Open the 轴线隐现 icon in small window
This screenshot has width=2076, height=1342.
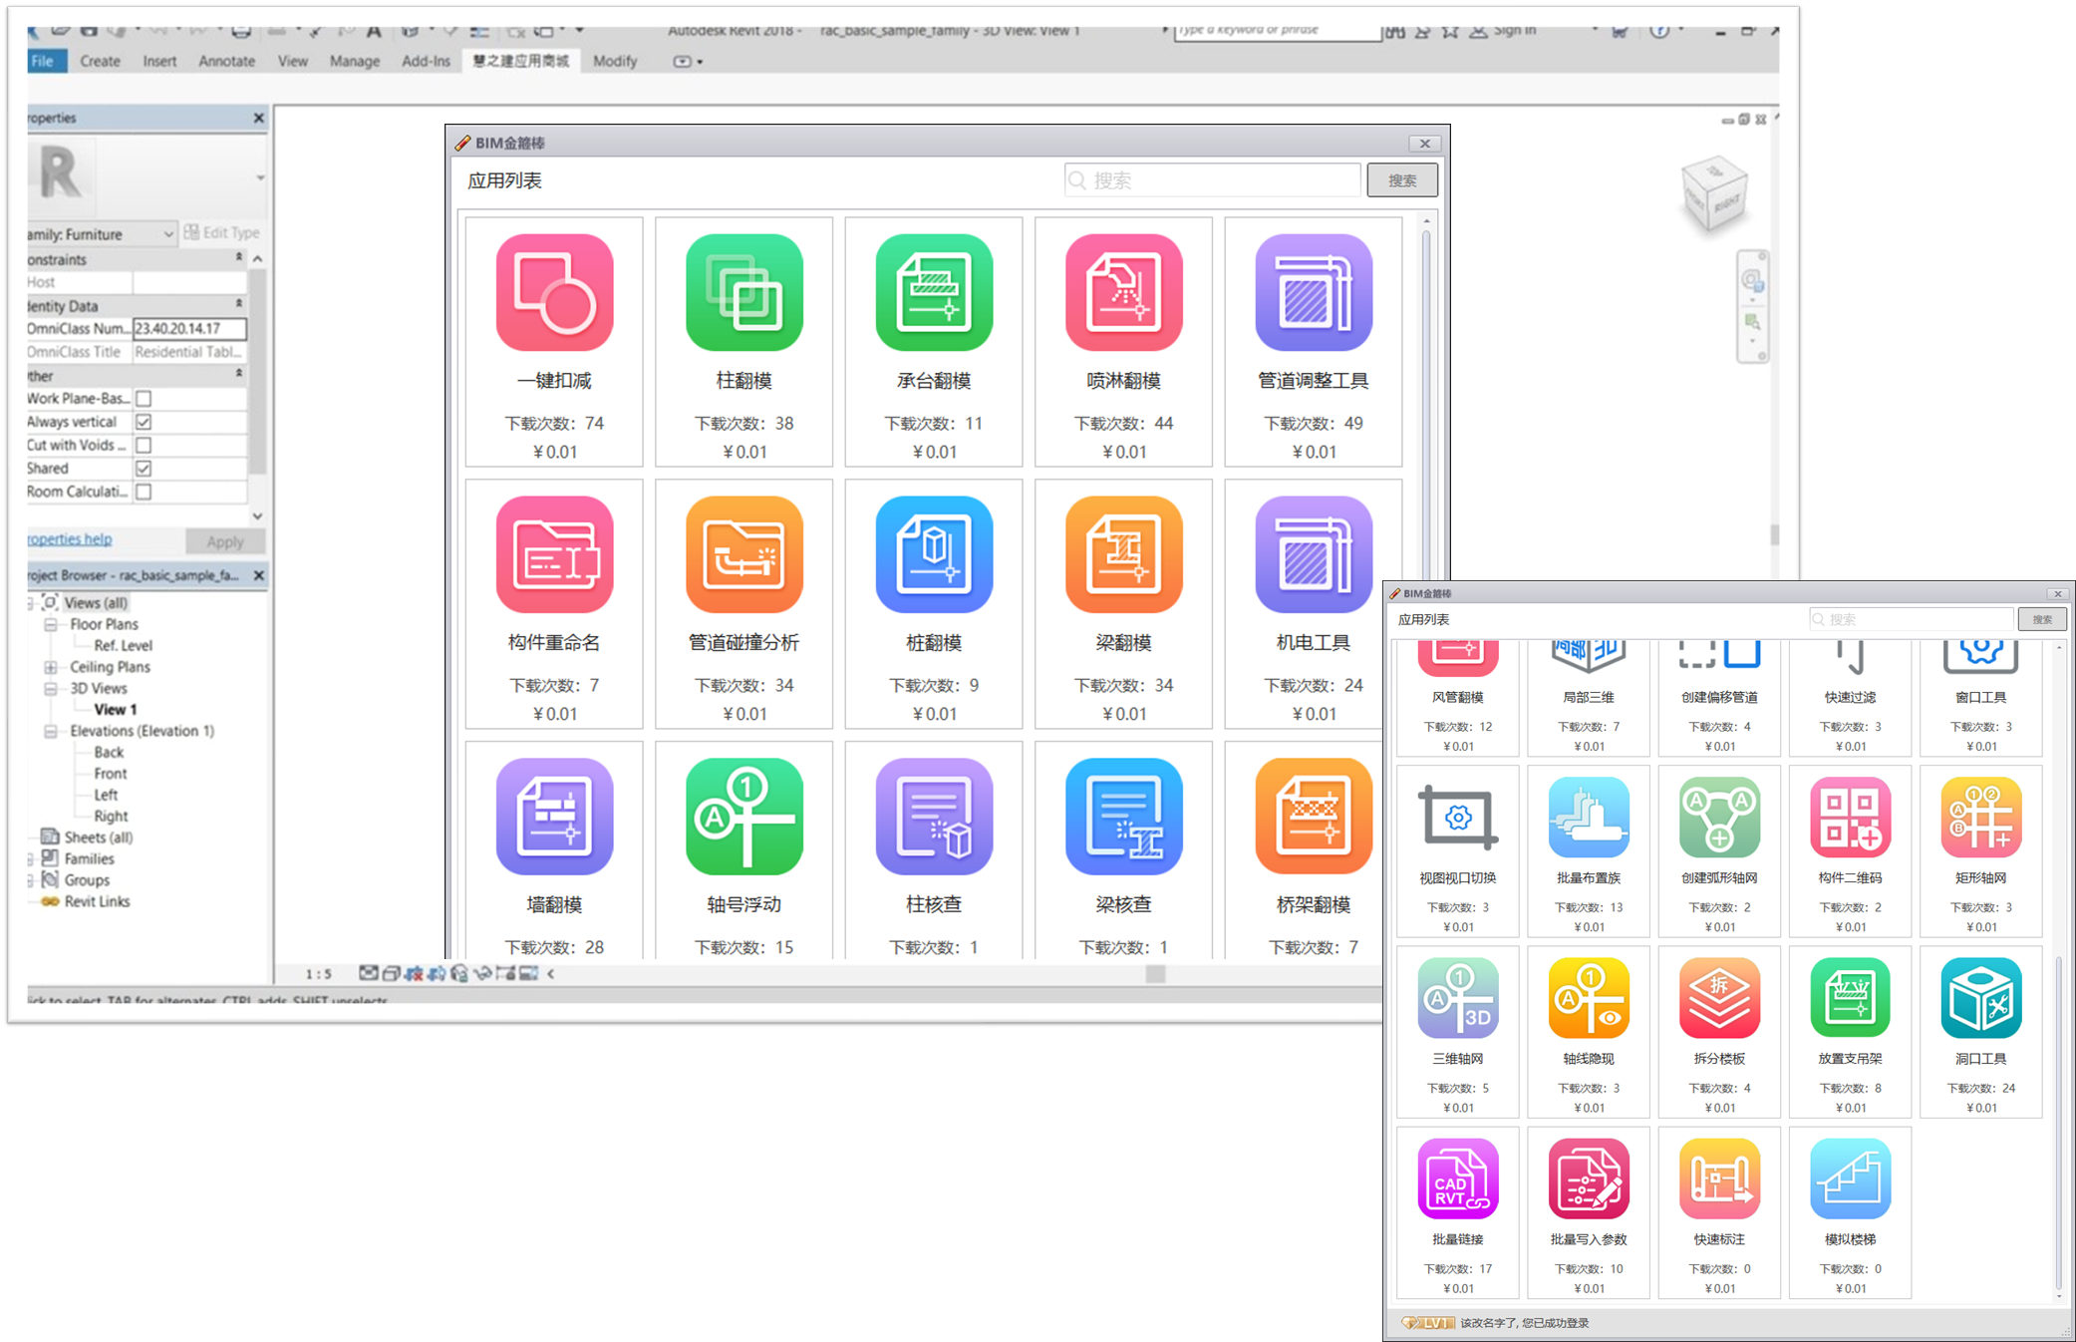click(1589, 998)
